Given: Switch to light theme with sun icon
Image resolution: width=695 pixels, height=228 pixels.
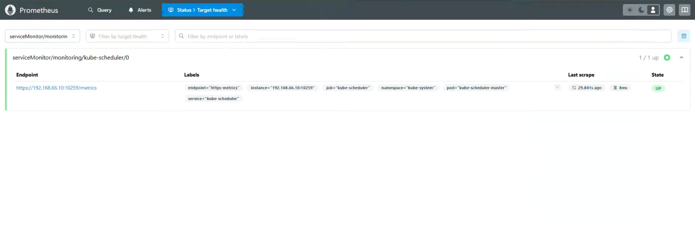Looking at the screenshot, I should (x=630, y=10).
